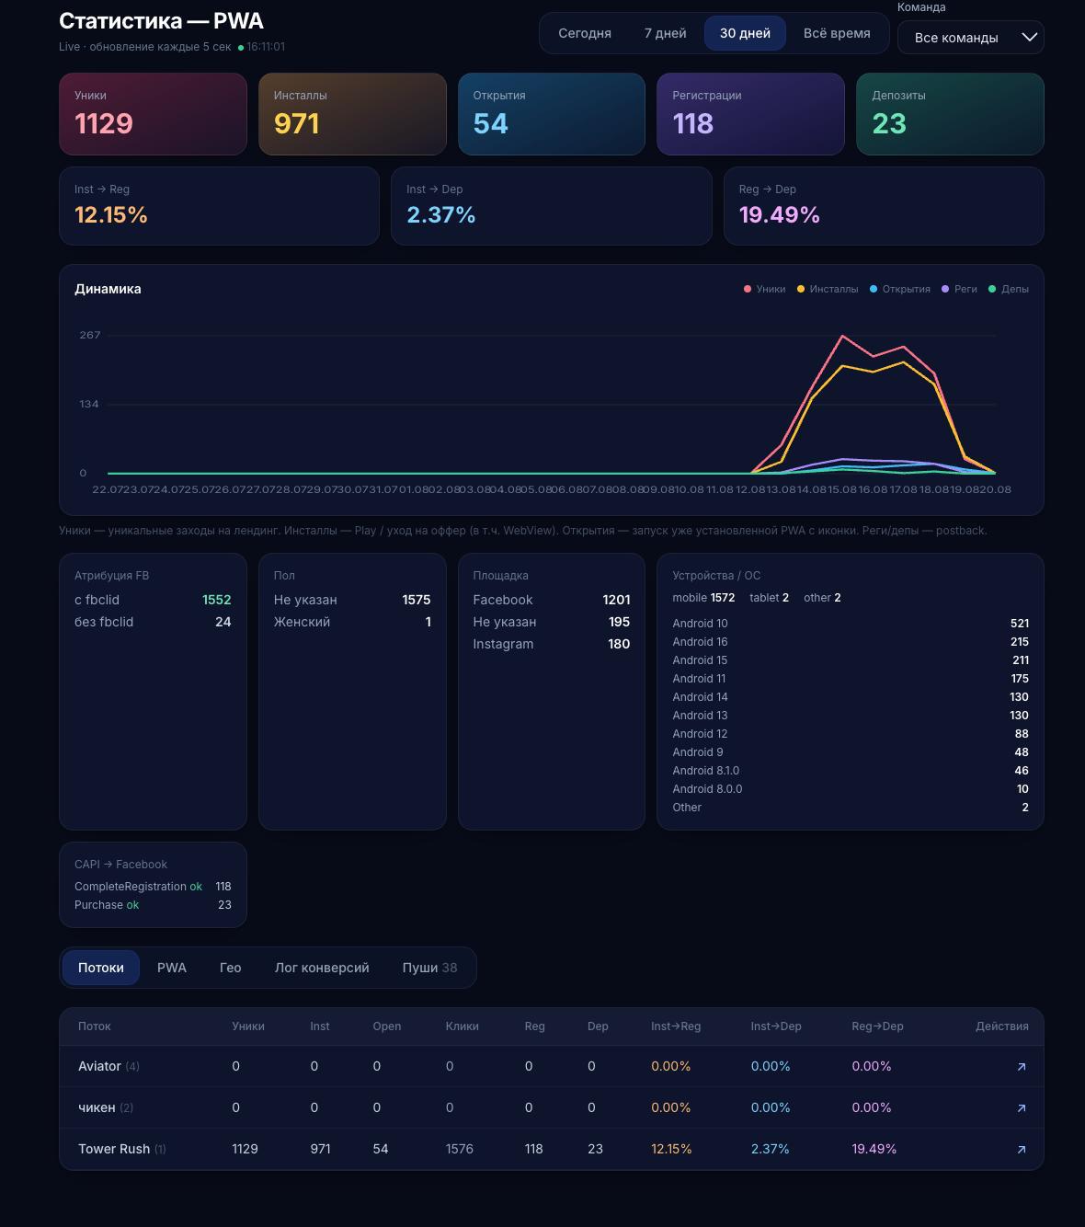The image size is (1085, 1227).
Task: Click the Purchase ok row
Action: (153, 905)
